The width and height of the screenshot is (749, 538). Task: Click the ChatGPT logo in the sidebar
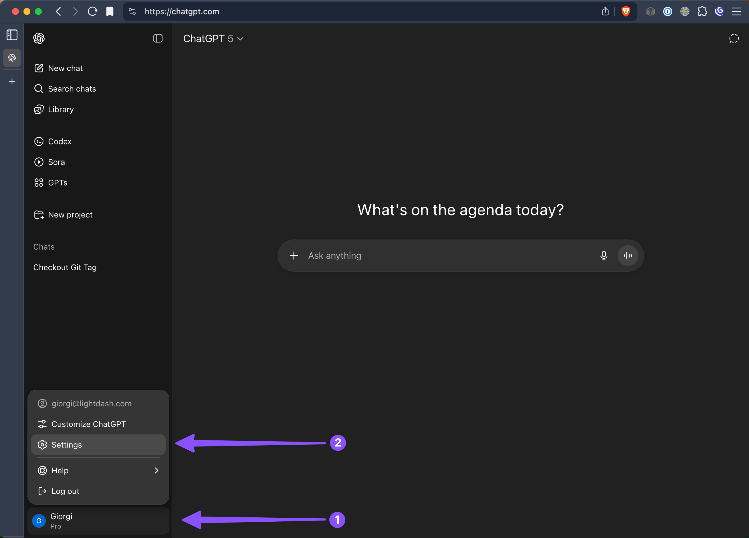click(39, 38)
